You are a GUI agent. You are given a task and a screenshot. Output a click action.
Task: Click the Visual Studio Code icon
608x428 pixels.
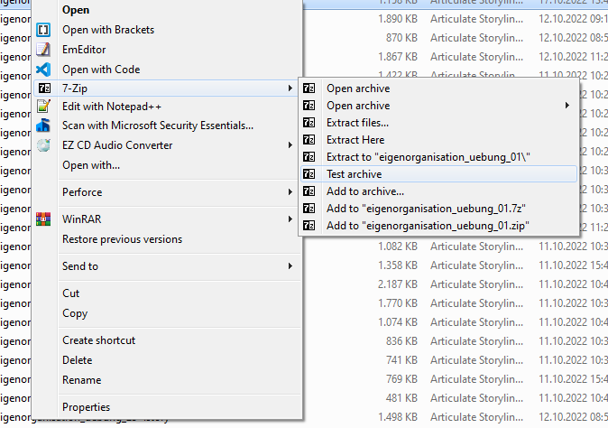coord(42,70)
